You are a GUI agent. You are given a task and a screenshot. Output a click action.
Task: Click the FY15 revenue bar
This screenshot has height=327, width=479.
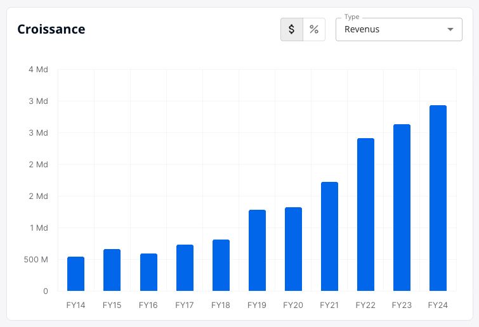point(112,270)
